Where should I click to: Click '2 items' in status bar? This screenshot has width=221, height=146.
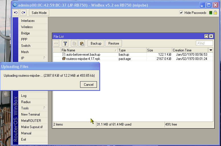click(x=58, y=124)
